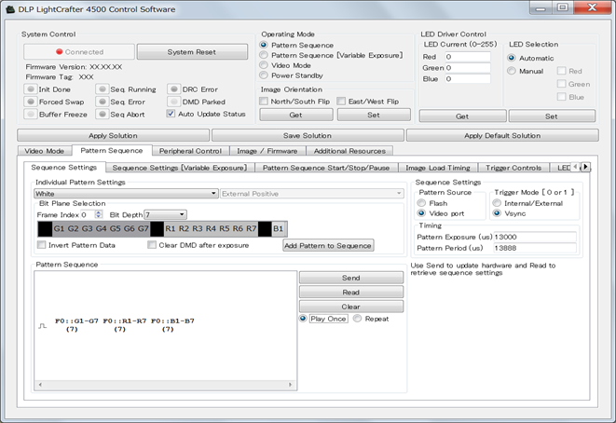Open the External Positive trigger dropdown
Image resolution: width=616 pixels, height=423 pixels.
(x=312, y=193)
